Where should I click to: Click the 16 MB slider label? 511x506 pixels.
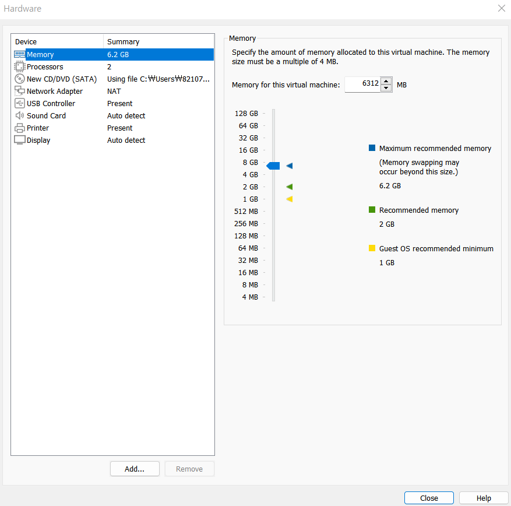(248, 273)
